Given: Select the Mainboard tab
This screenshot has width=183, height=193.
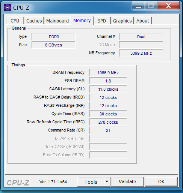Looking at the screenshot, I should click(57, 21).
